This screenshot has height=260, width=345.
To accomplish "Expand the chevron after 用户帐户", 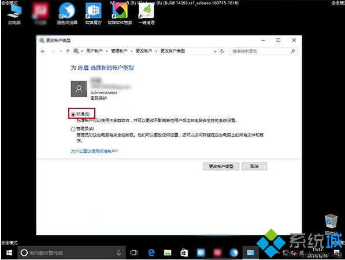I will [x=107, y=51].
